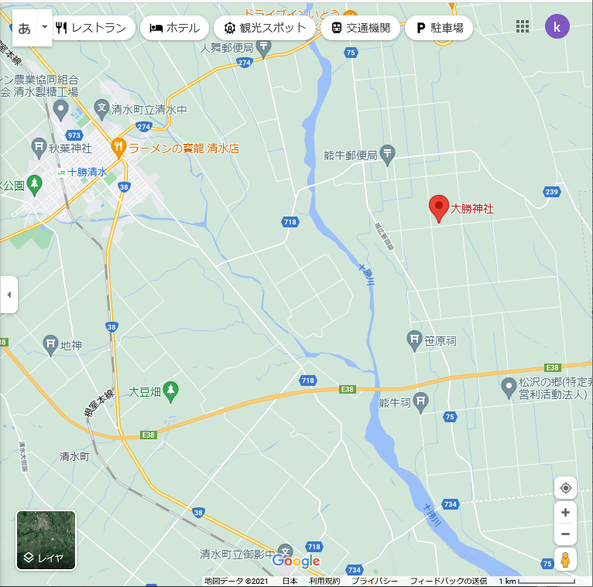Select the 大豆畑 park tree icon
Viewport: 593px width, 587px height.
[x=170, y=391]
